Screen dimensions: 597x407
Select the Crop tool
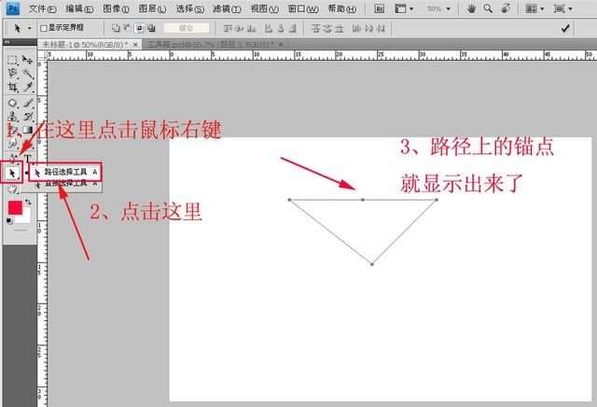(x=12, y=87)
